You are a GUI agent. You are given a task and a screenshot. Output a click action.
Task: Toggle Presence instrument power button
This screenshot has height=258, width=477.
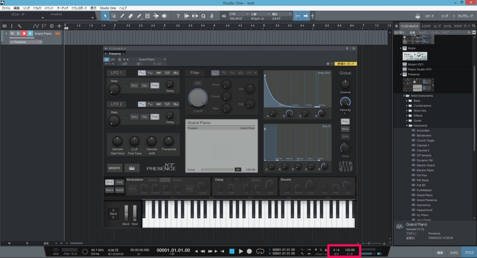(107, 60)
